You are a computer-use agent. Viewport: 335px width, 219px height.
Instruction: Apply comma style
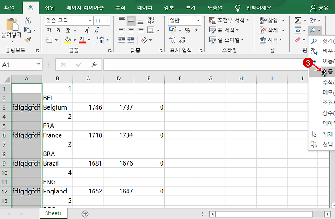[x=196, y=30]
